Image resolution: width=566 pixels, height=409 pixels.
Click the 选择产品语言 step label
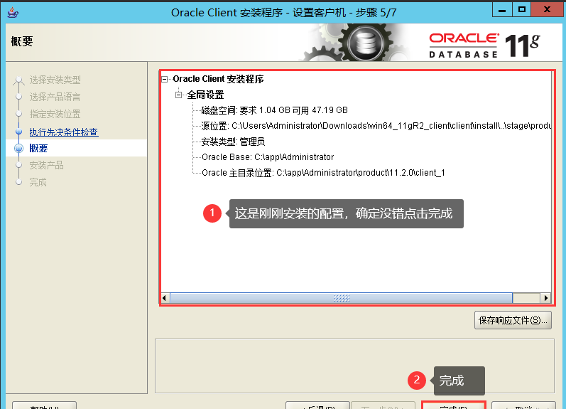(55, 97)
